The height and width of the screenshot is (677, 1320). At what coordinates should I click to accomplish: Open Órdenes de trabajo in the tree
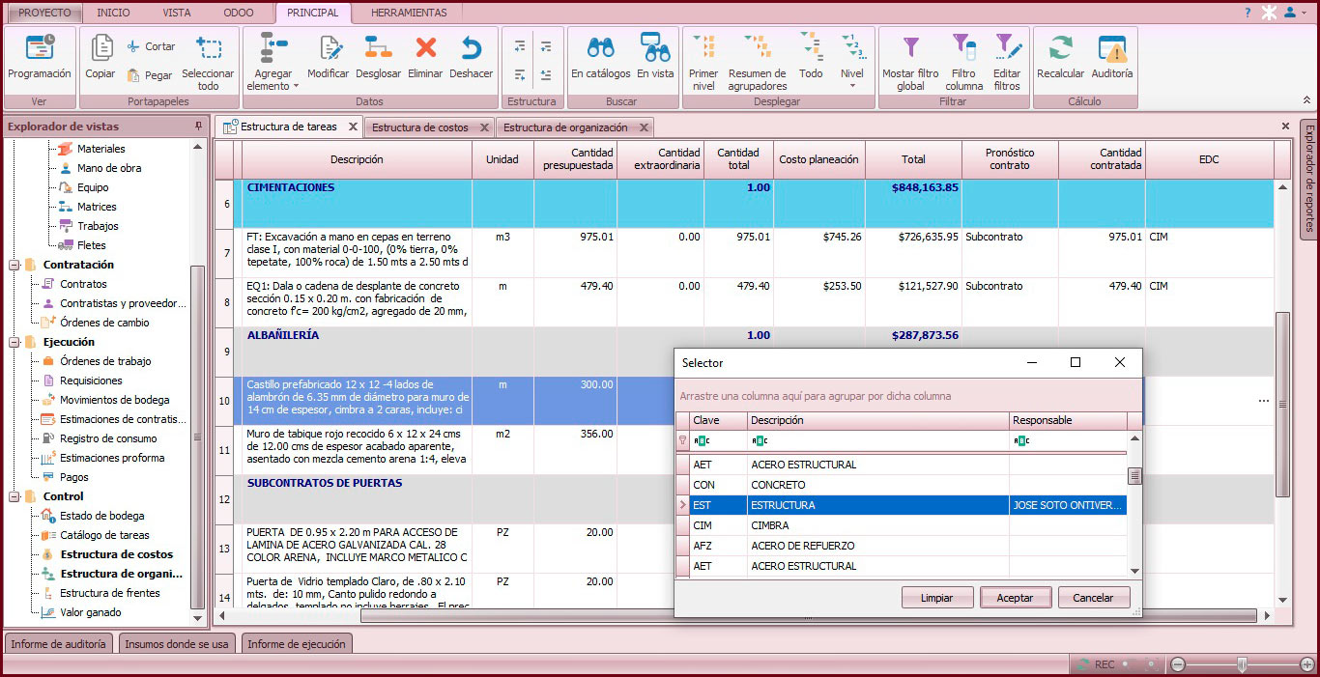[x=105, y=361]
